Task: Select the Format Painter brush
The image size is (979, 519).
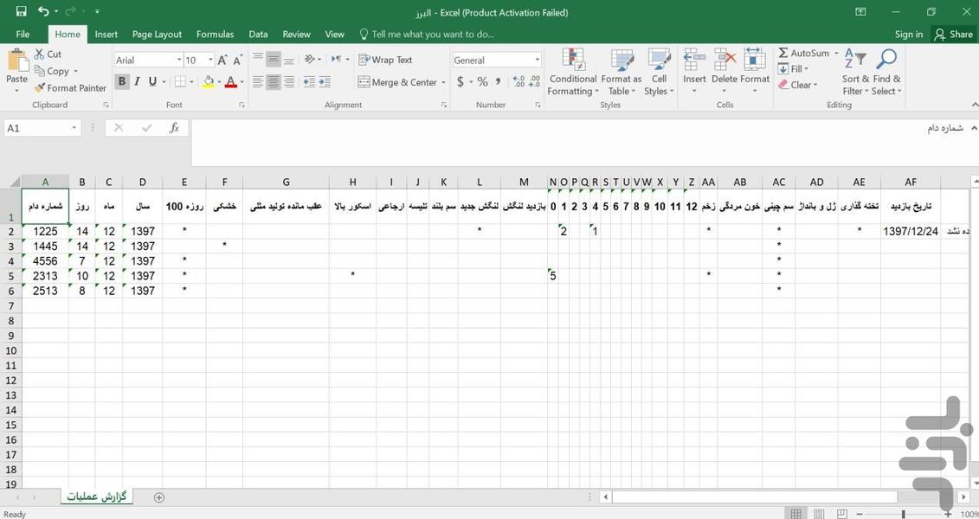Action: click(x=39, y=88)
